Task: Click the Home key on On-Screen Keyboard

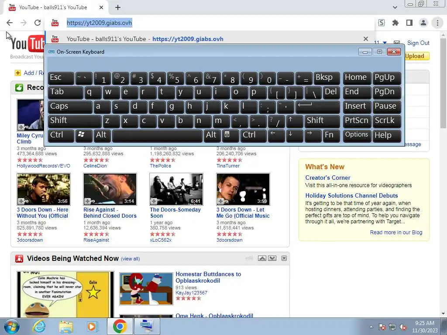Action: [357, 78]
